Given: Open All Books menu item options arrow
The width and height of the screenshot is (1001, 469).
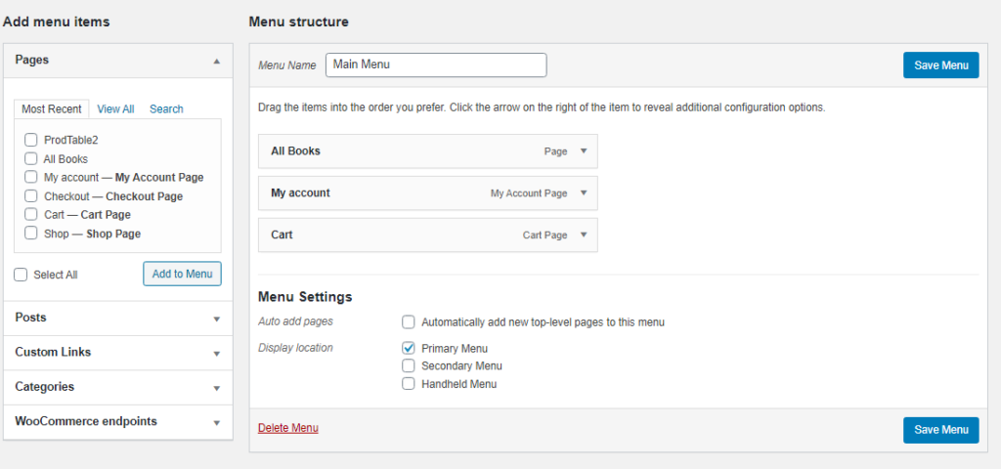Looking at the screenshot, I should pos(583,151).
